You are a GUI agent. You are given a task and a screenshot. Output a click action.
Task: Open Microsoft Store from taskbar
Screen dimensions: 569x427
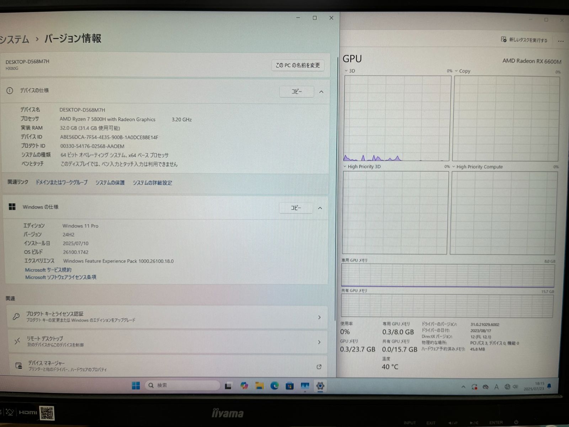pos(290,386)
